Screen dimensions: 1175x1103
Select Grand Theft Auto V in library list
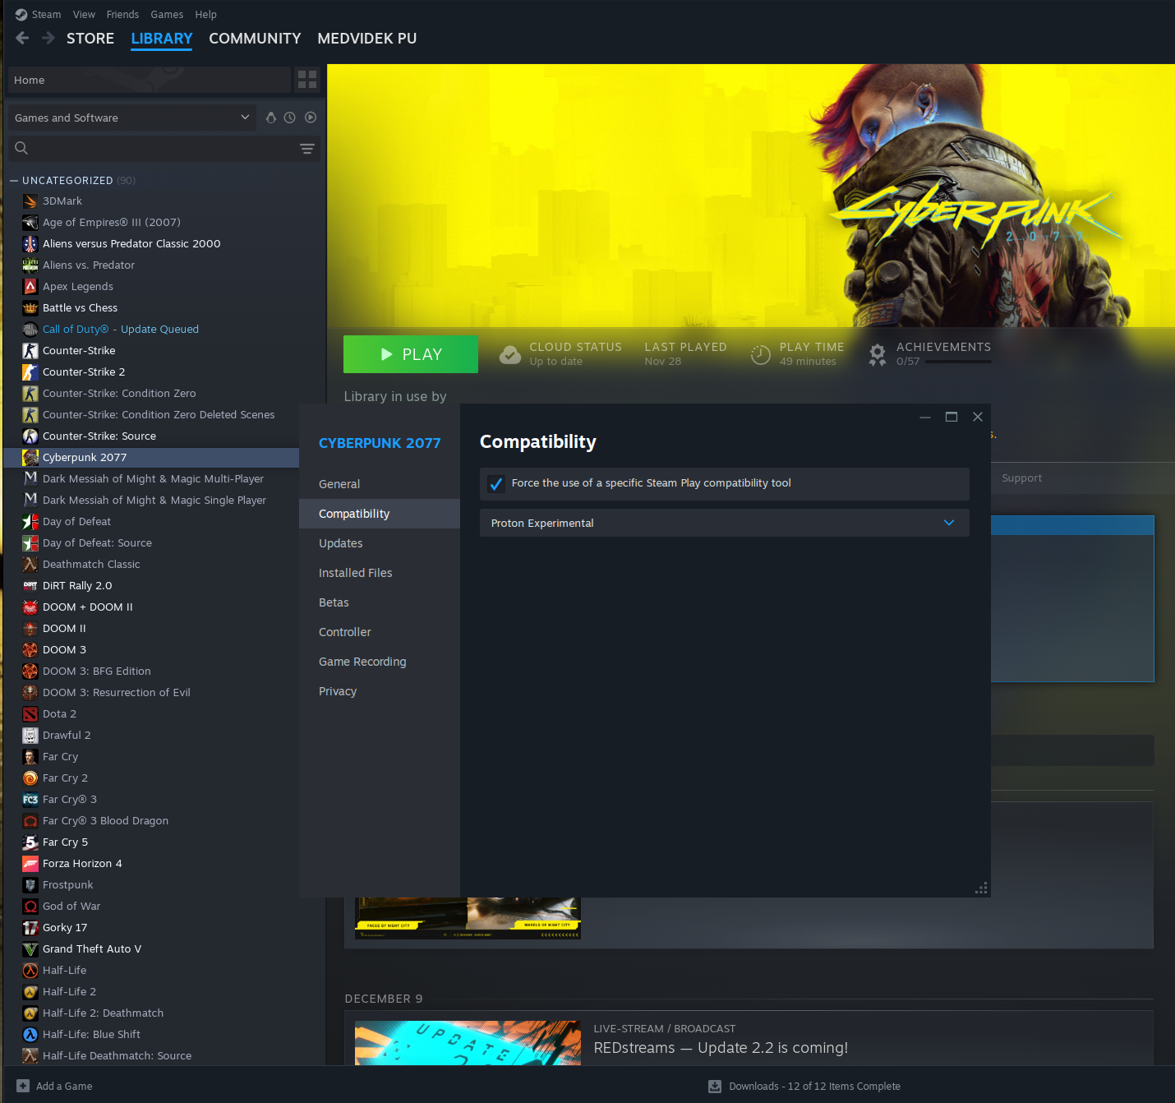point(92,948)
